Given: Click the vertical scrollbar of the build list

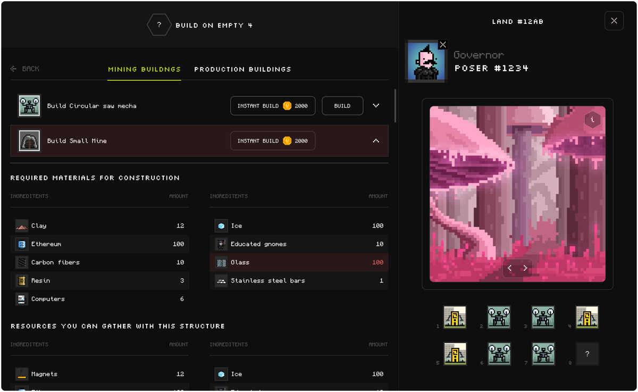Looking at the screenshot, I should click(x=395, y=106).
